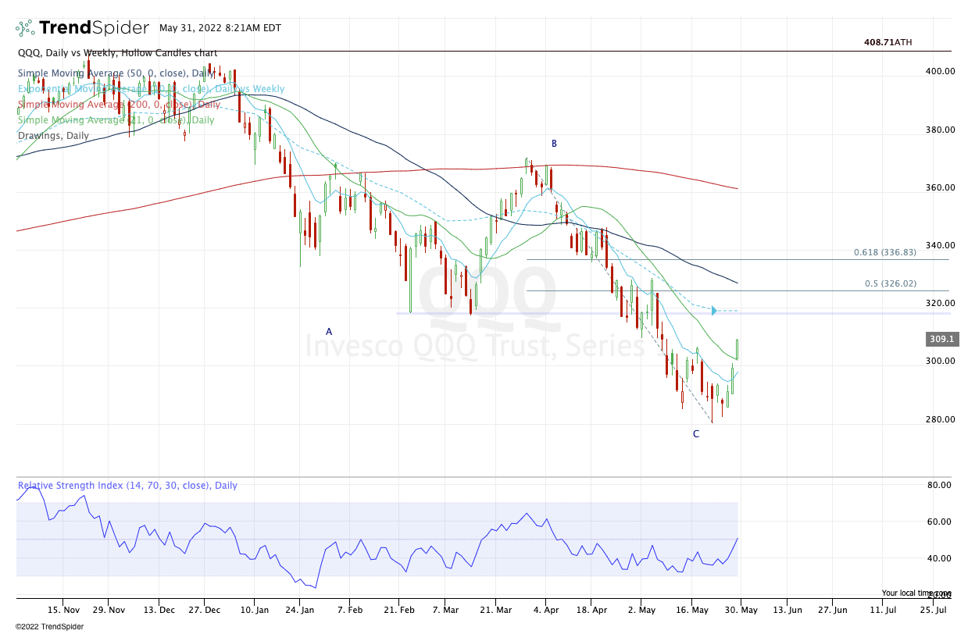Click the 0.5 (326.02) Fibonacci label

point(890,283)
